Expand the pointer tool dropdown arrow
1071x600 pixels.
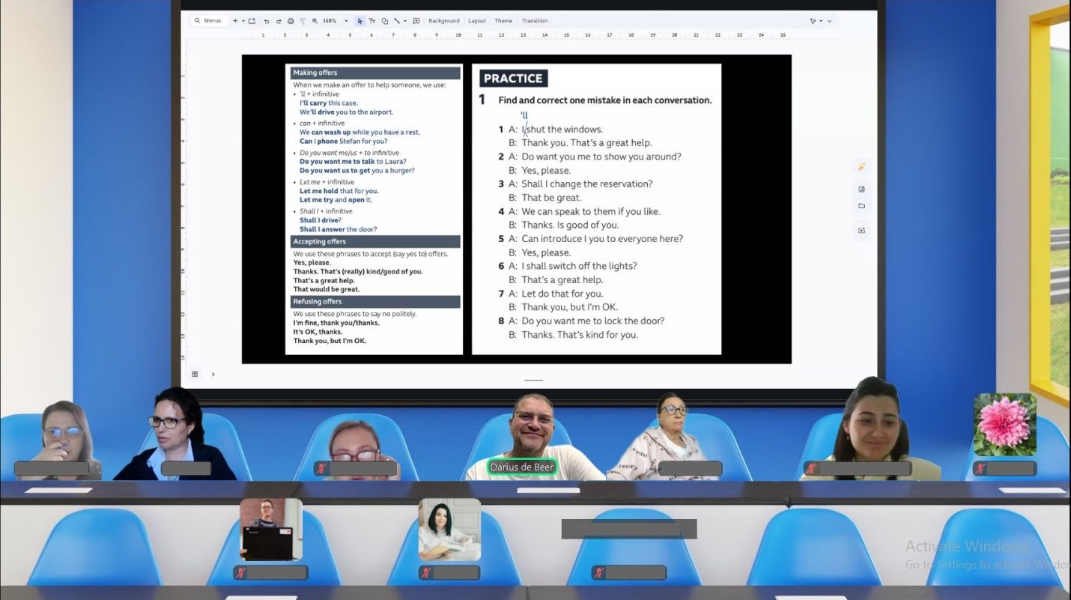coord(821,21)
